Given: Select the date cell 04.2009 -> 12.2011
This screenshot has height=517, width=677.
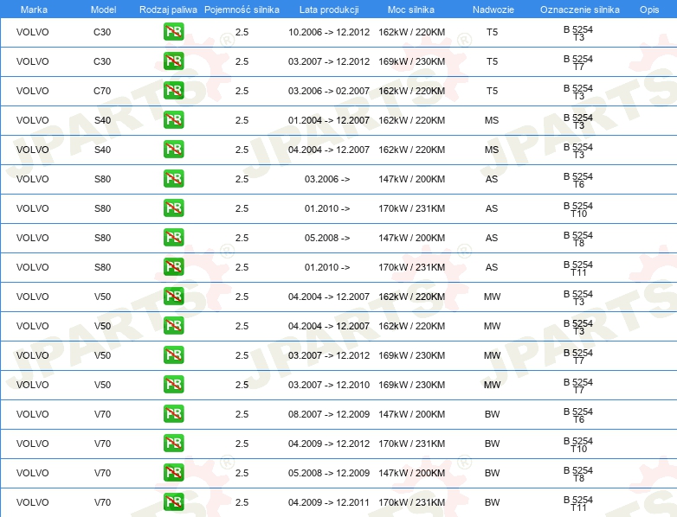Looking at the screenshot, I should coord(329,502).
